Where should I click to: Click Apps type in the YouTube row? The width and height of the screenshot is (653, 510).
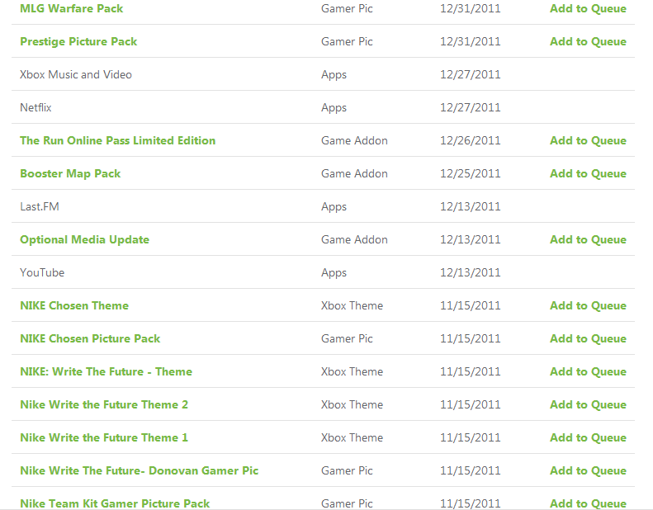pos(334,273)
